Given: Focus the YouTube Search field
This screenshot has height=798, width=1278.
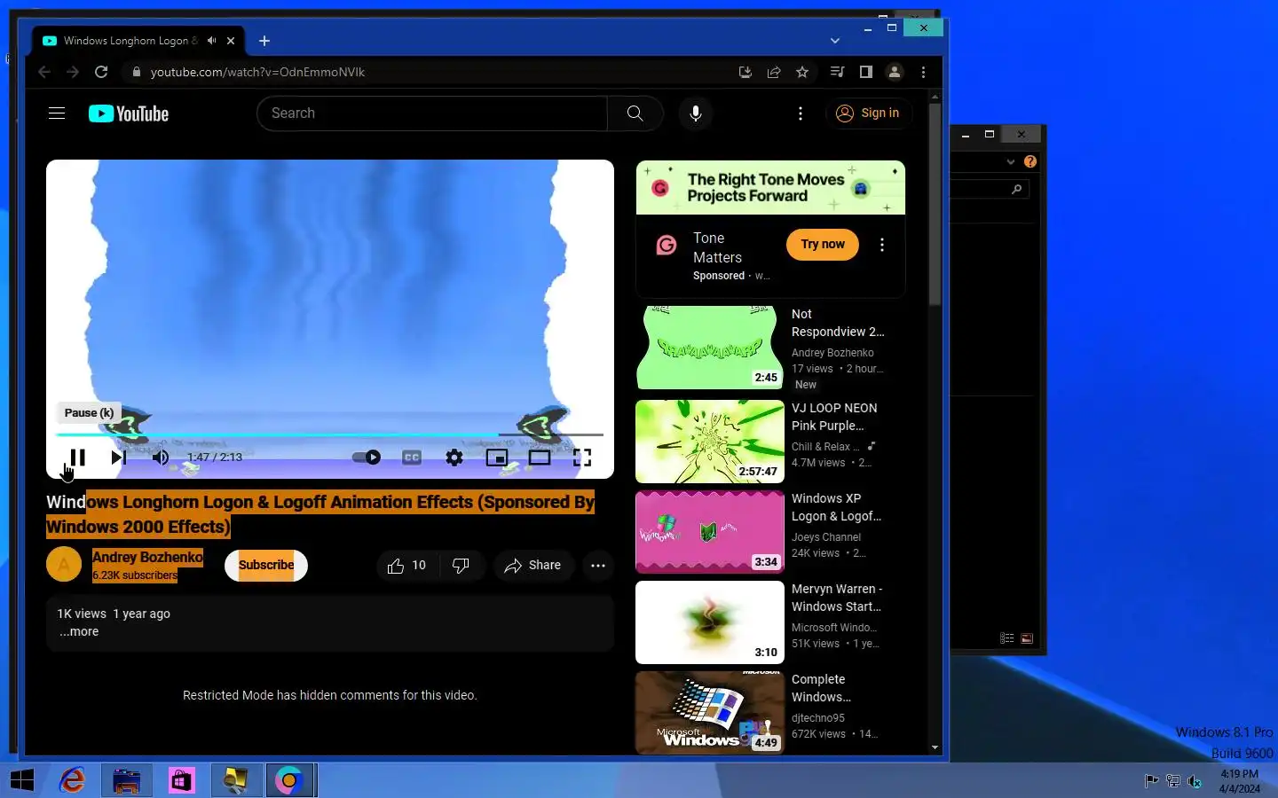Looking at the screenshot, I should click(x=431, y=113).
